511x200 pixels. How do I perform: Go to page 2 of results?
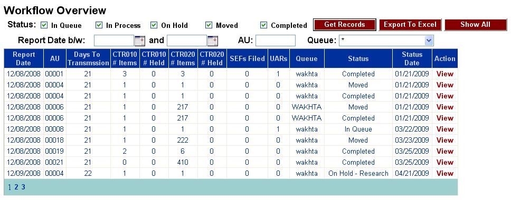[16, 187]
